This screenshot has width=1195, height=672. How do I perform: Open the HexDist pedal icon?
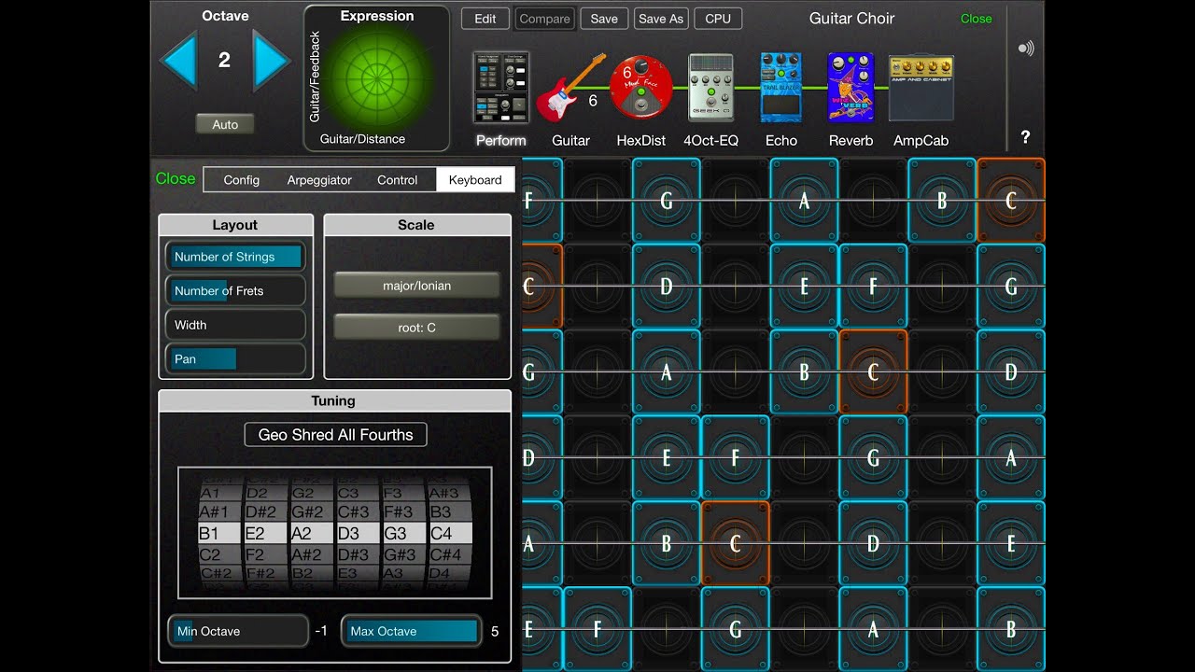tap(640, 88)
